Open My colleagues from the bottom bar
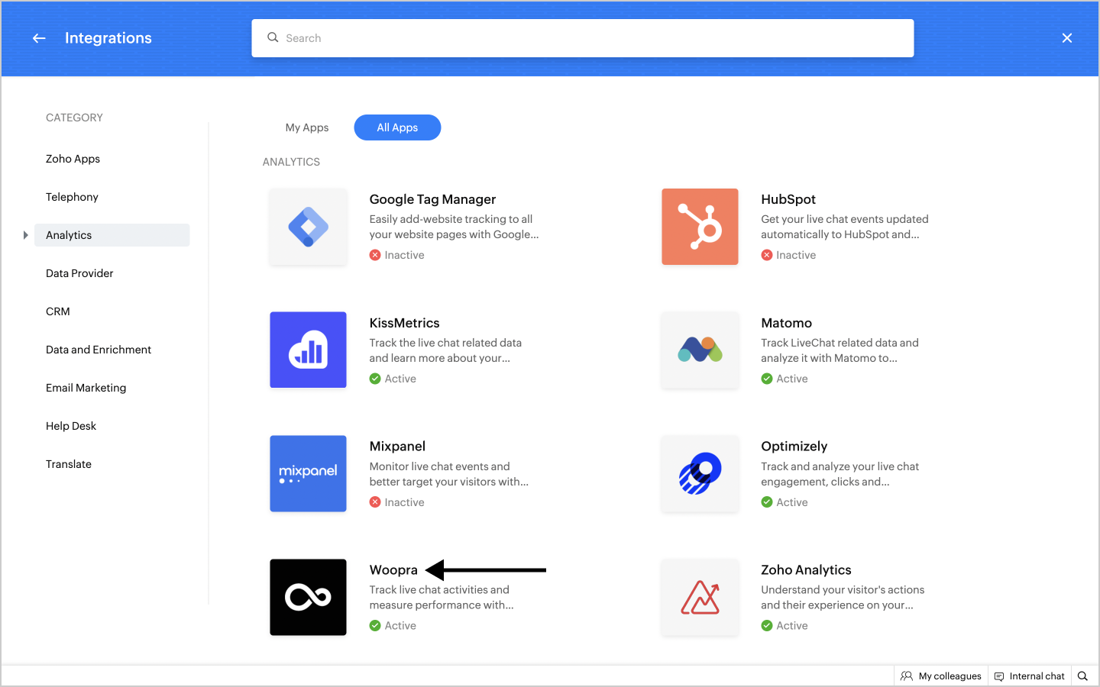1100x687 pixels. pos(941,676)
